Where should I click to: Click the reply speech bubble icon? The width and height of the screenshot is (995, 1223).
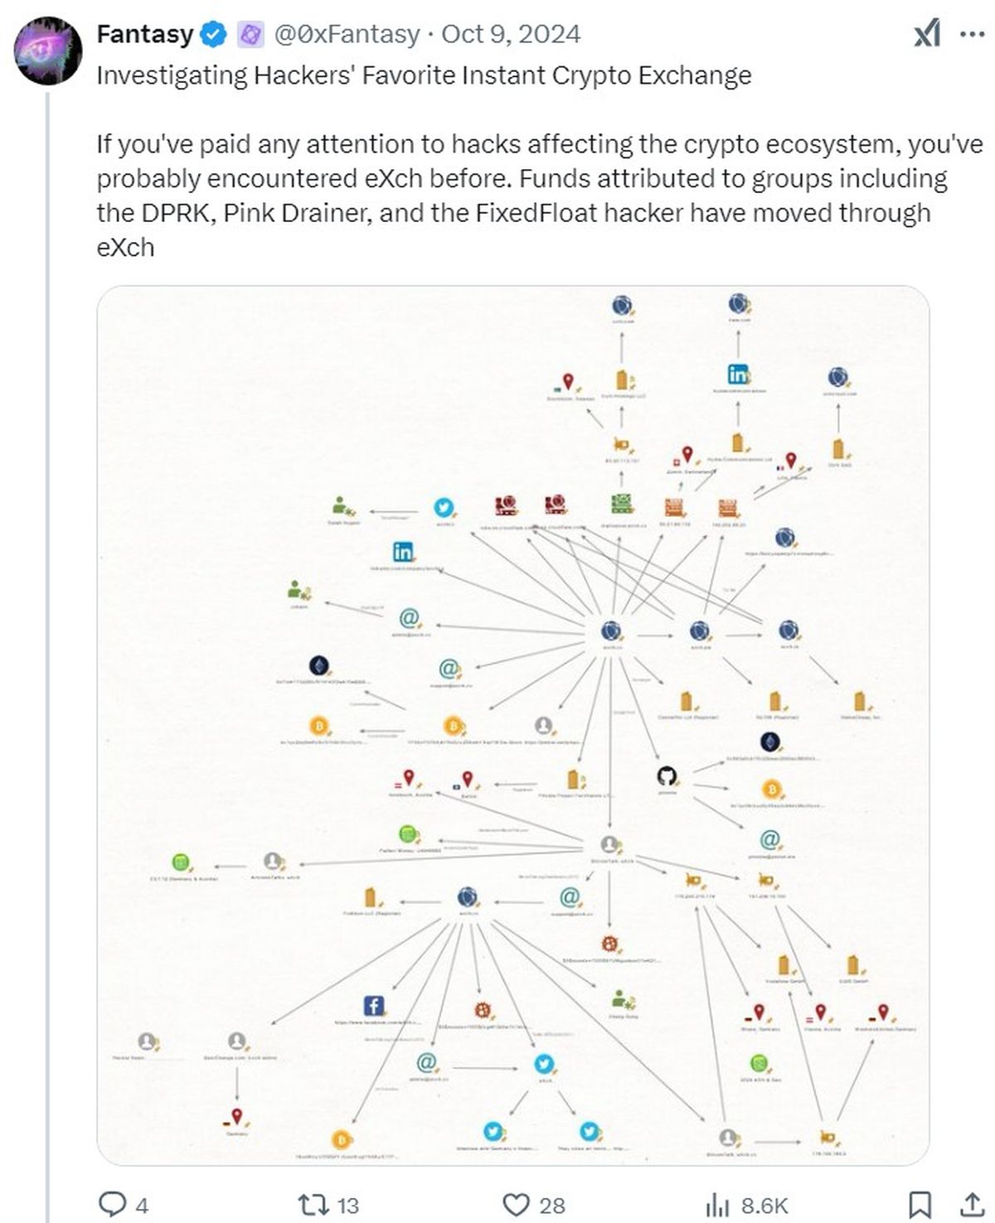tap(112, 1204)
